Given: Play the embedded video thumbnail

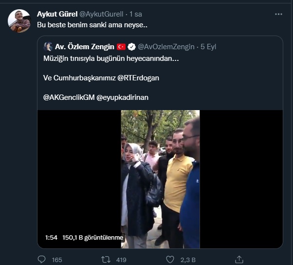Looking at the screenshot, I should (x=160, y=179).
